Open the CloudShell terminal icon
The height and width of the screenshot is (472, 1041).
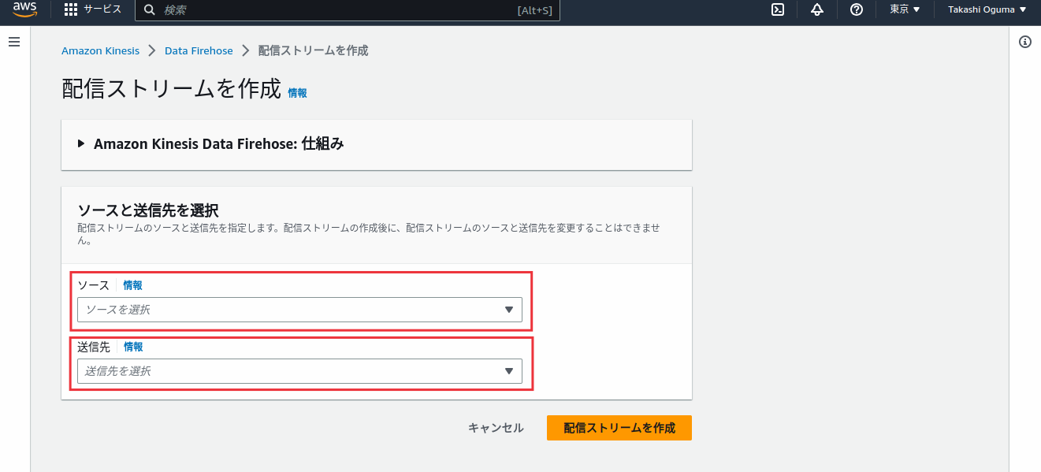[x=778, y=9]
